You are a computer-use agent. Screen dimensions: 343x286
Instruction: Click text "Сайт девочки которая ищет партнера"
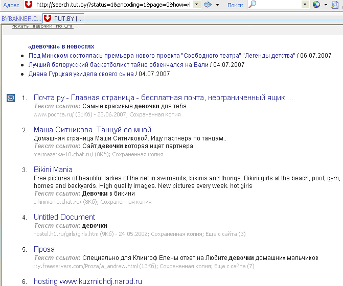tap(138, 146)
